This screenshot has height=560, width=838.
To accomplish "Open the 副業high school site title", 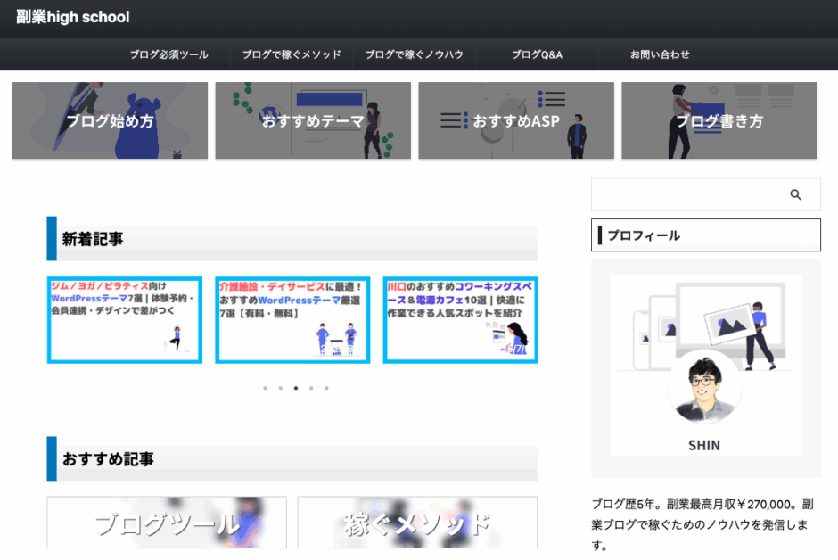I will tap(73, 17).
